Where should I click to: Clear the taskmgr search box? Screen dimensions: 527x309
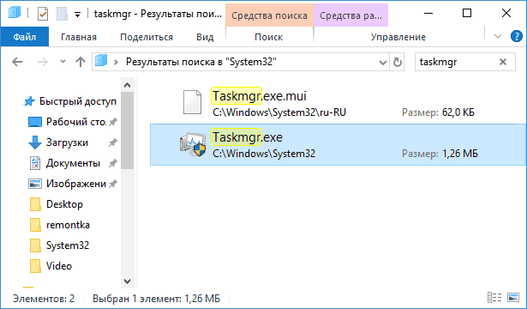click(x=503, y=62)
